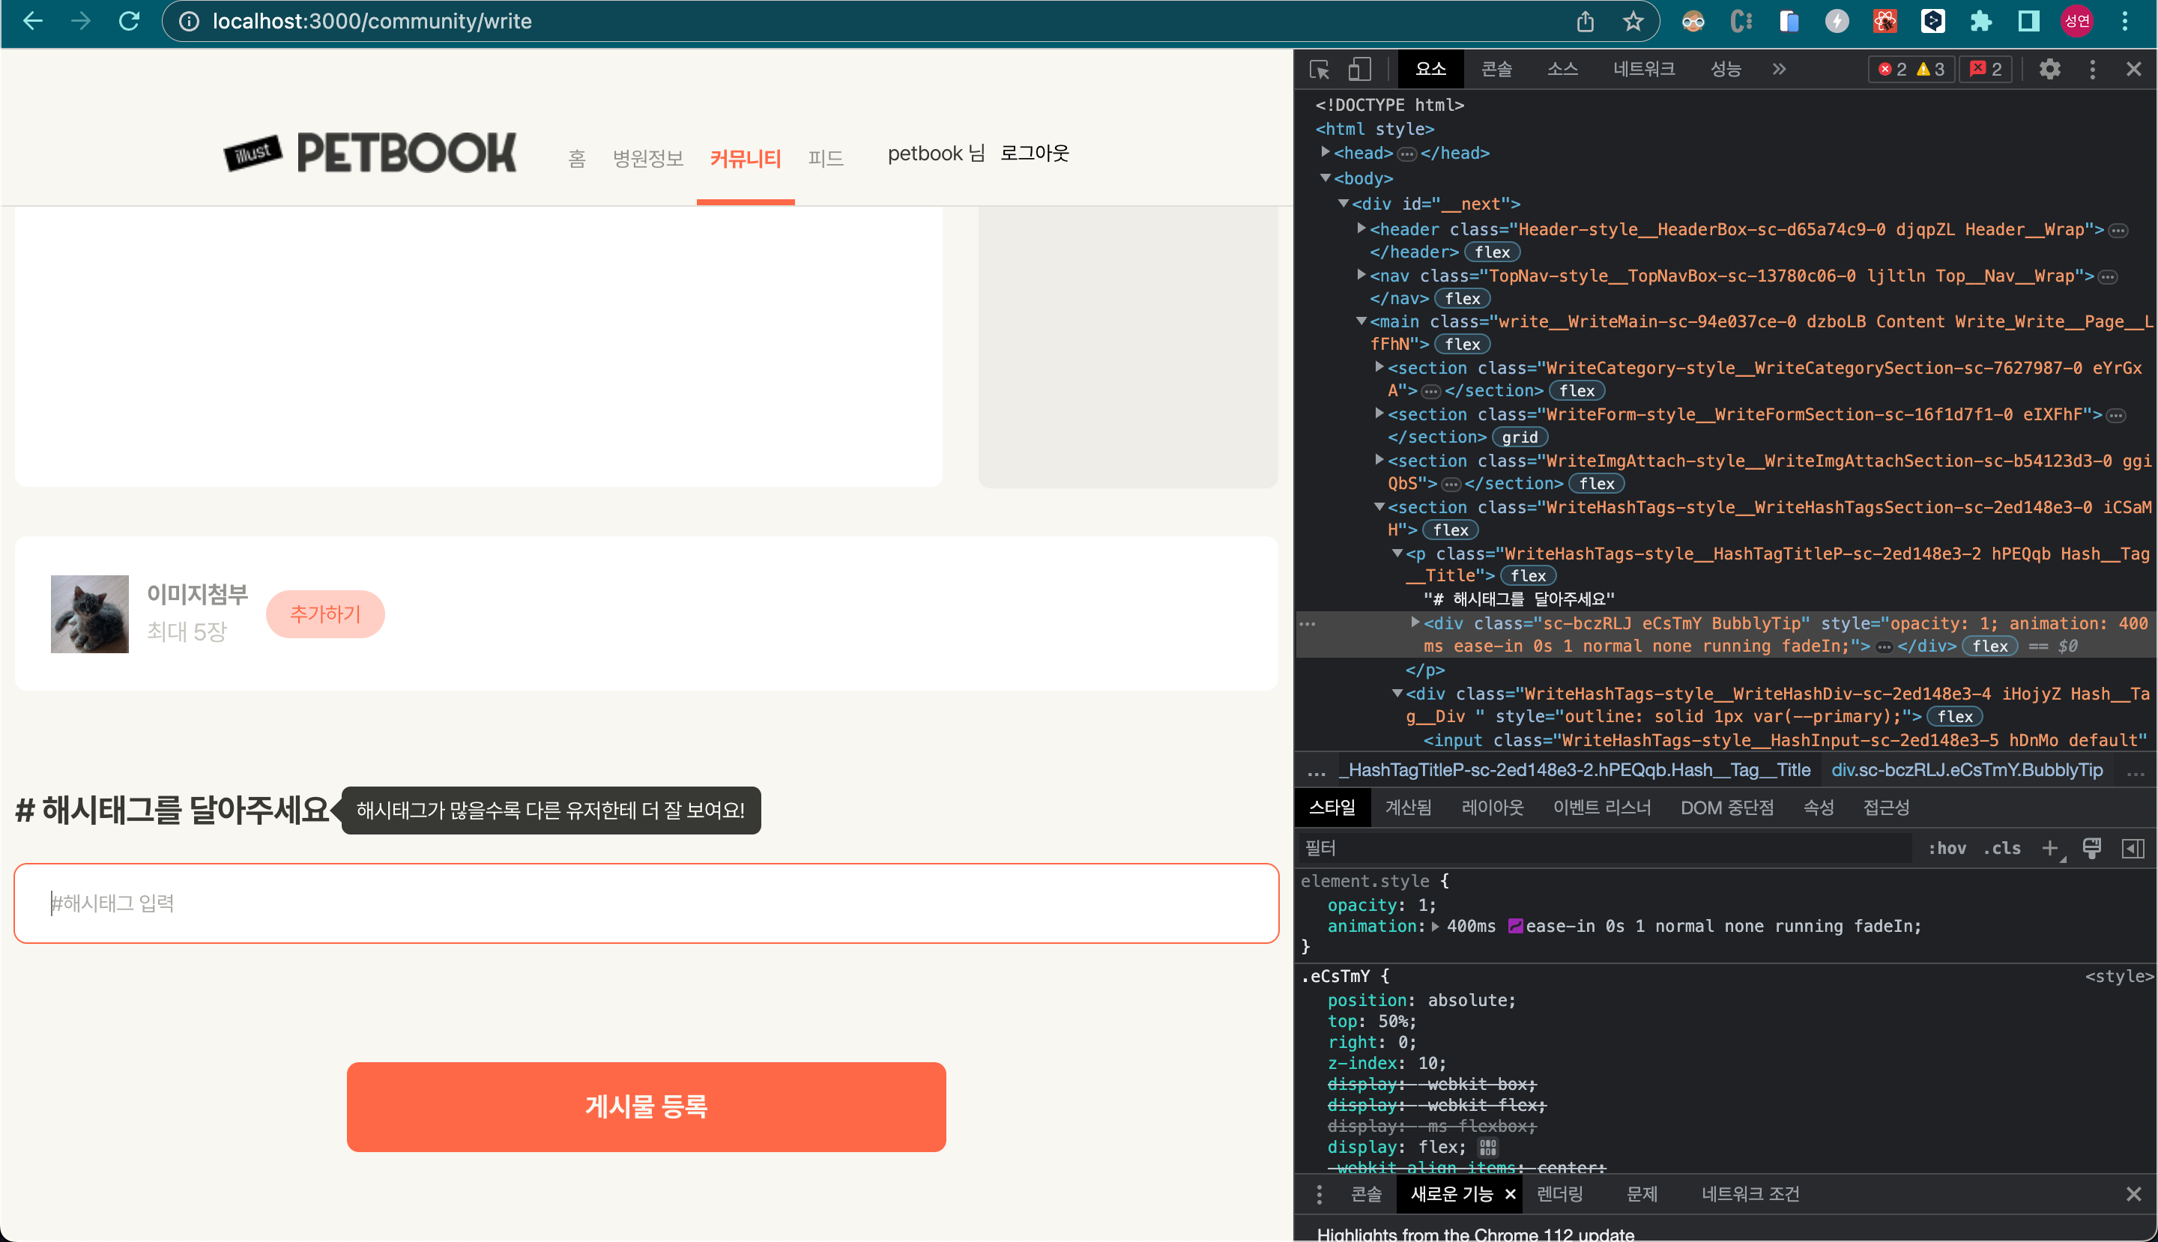Image resolution: width=2158 pixels, height=1242 pixels.
Task: Open the Chrome extensions puzzle icon
Action: click(1980, 21)
